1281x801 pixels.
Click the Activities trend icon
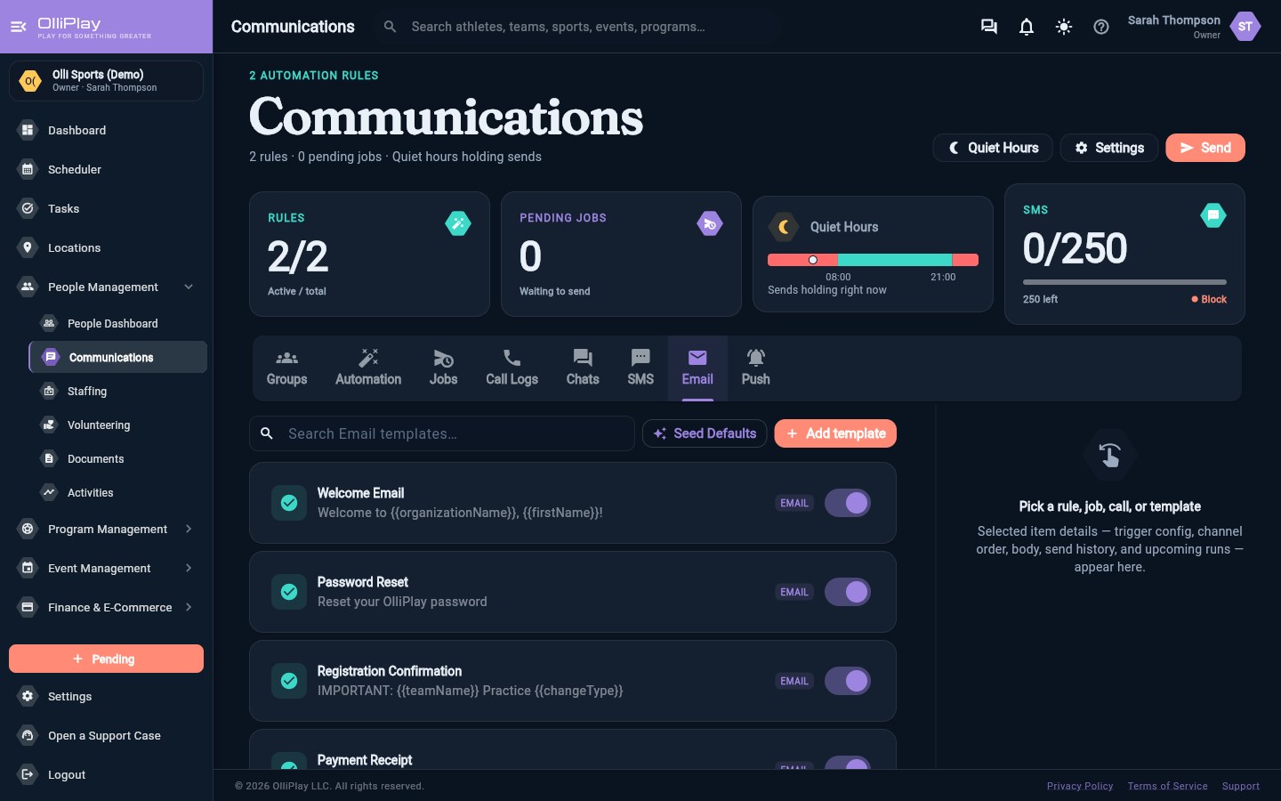(x=49, y=492)
